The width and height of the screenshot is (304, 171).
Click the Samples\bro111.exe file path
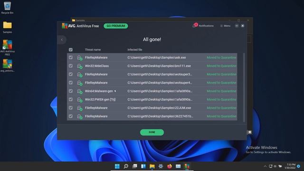[x=159, y=66]
